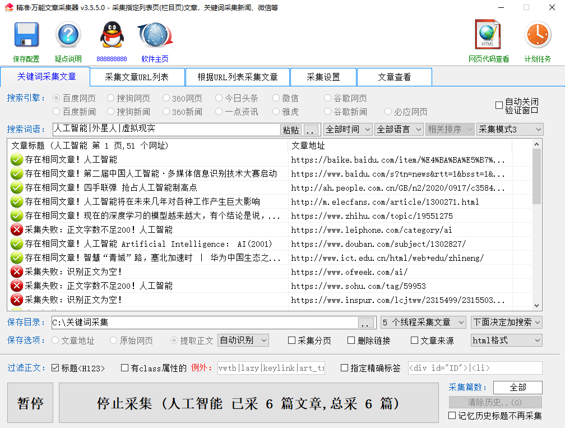Click the app logo in the title bar
565x428 pixels.
(8, 7)
